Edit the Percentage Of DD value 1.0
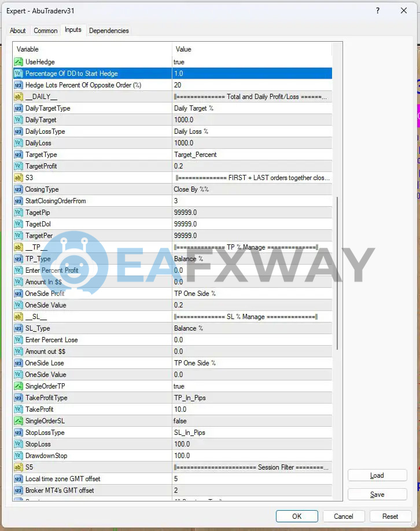Viewport: 420px width, 531px height. click(252, 74)
